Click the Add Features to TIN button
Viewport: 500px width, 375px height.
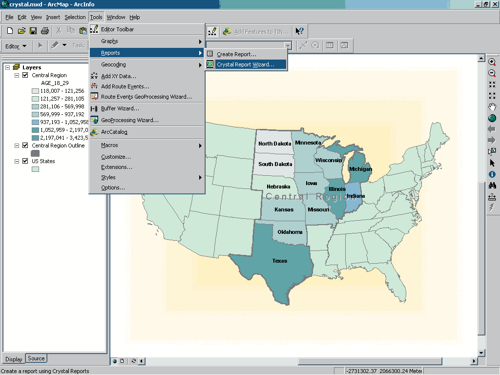[256, 31]
